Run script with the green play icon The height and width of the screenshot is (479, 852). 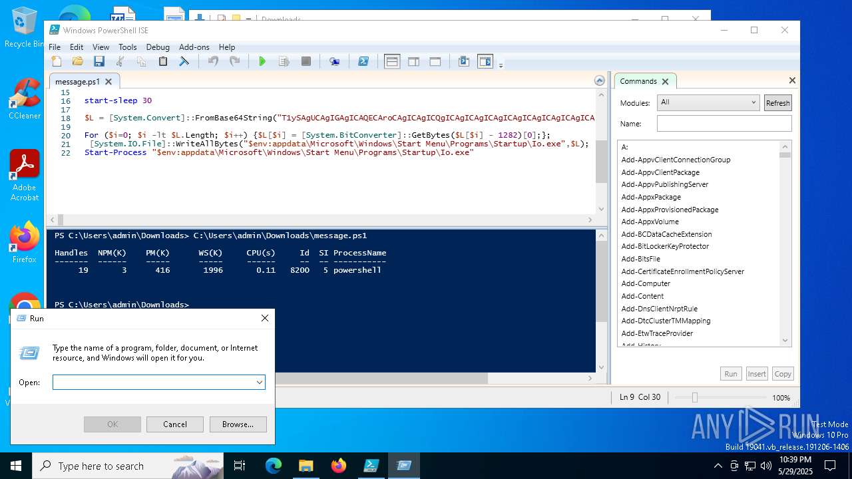(262, 61)
